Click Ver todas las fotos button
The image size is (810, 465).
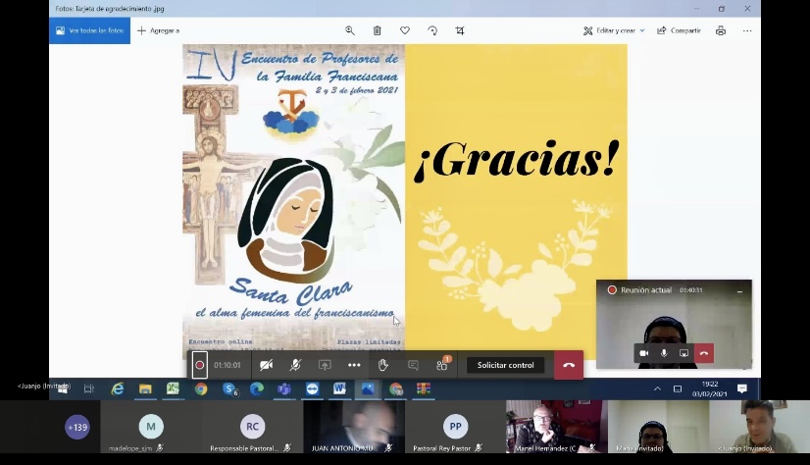coord(89,30)
